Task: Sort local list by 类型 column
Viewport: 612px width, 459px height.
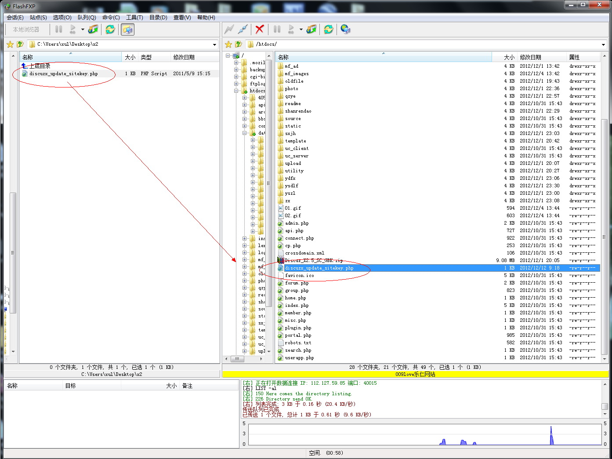Action: 154,57
